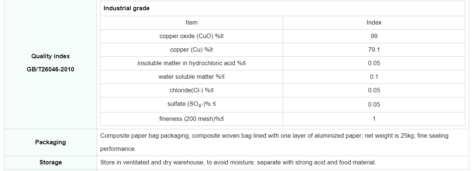
Task: Select the copper (Cu) row label
Action: click(191, 50)
